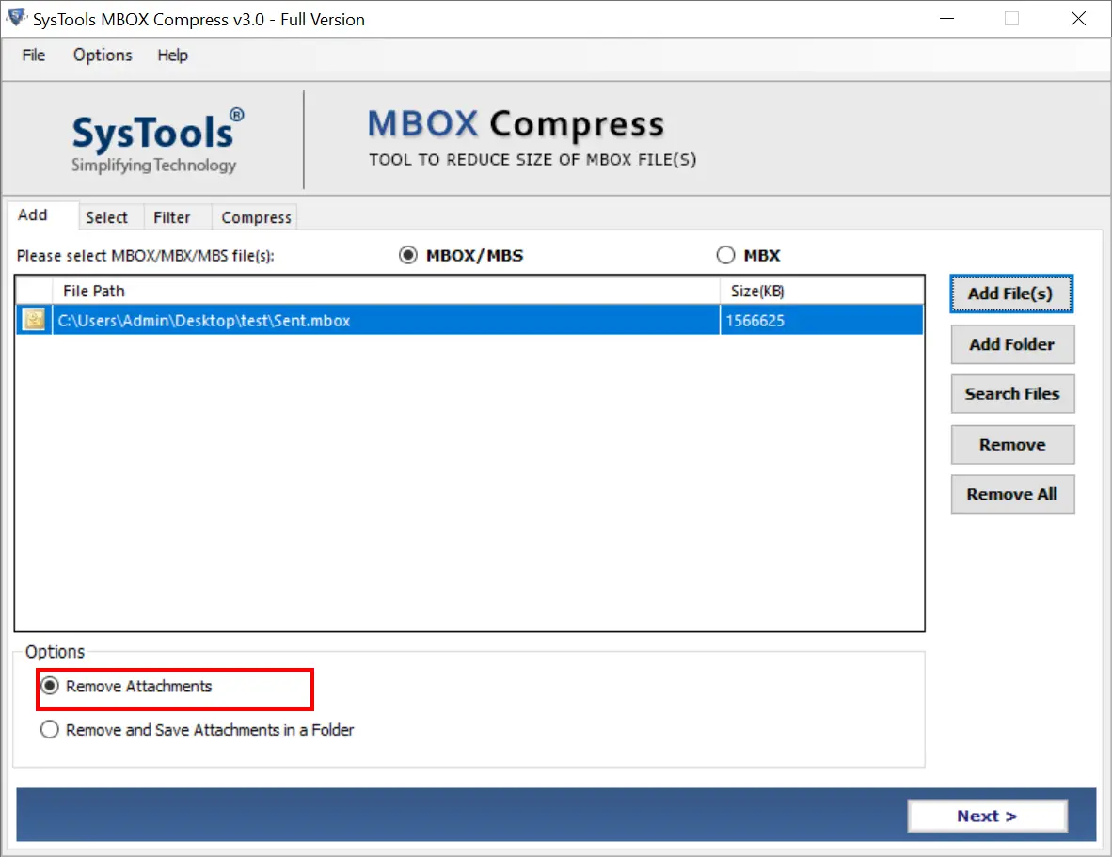Click the size value 1566625
Screen dimensions: 1112x857
tap(755, 321)
